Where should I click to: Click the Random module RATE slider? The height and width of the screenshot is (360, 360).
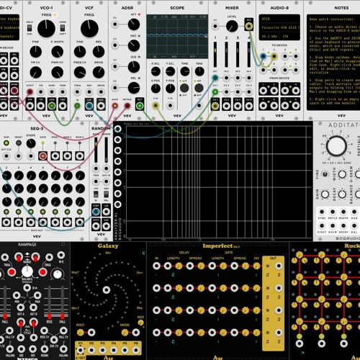click(96, 150)
